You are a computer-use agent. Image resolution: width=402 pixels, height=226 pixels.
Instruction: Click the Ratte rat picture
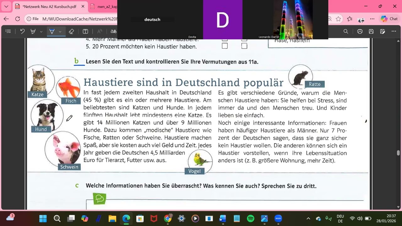click(301, 77)
